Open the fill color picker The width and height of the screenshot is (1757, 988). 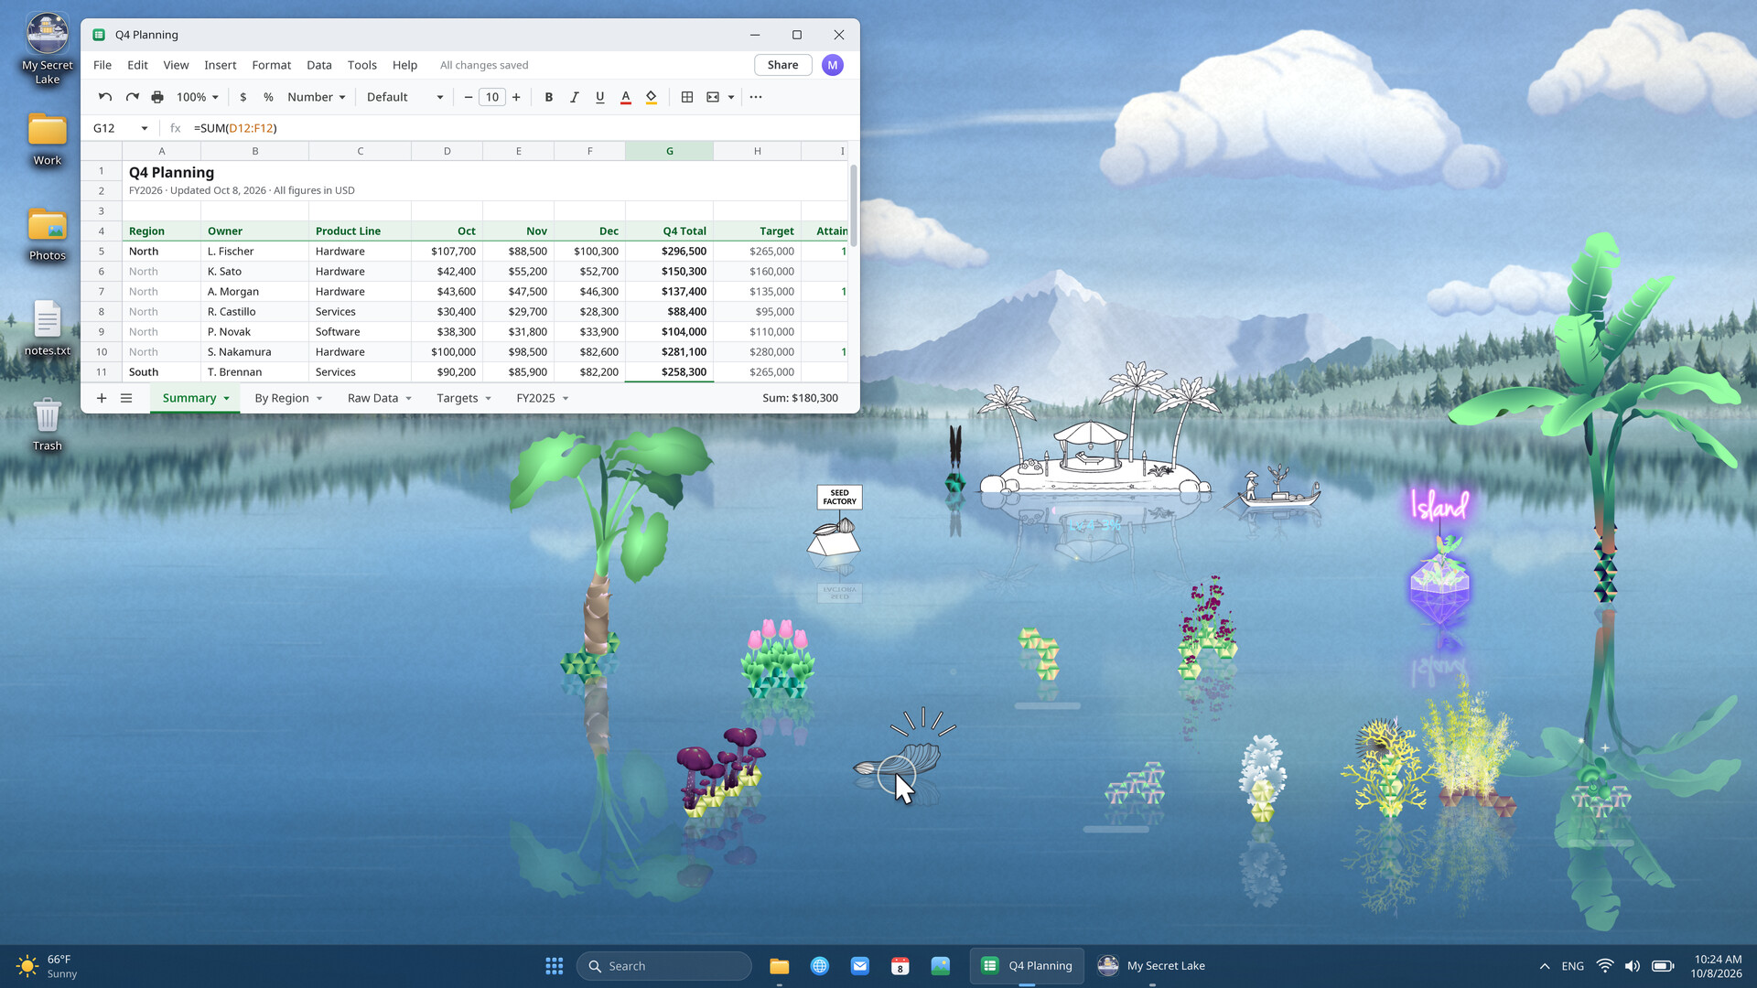point(651,97)
